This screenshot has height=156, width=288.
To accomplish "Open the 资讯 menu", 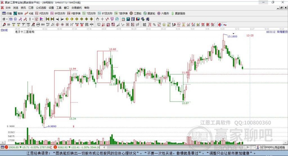I will pyautogui.click(x=23, y=8).
